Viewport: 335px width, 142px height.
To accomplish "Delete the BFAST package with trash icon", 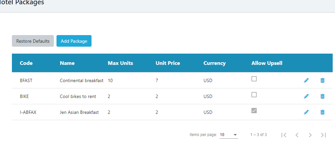I will [x=322, y=80].
